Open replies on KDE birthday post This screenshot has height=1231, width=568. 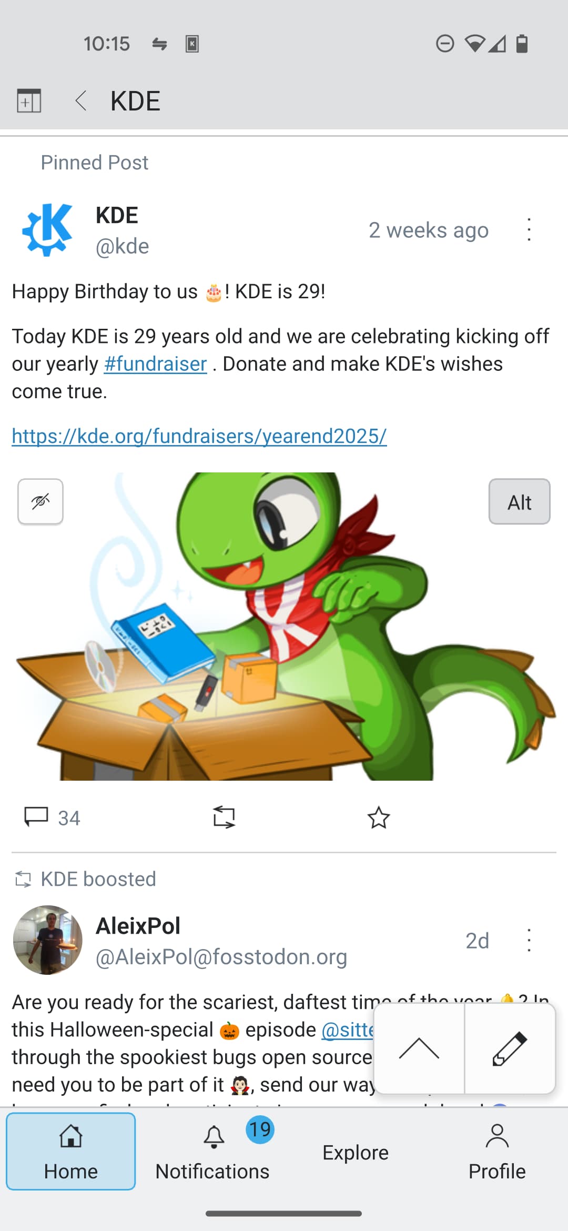pyautogui.click(x=52, y=818)
